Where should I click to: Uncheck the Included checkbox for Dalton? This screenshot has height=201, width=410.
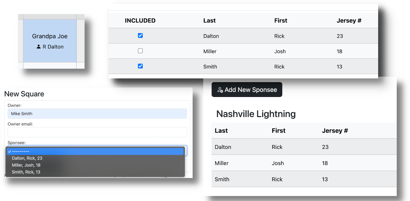(x=140, y=36)
